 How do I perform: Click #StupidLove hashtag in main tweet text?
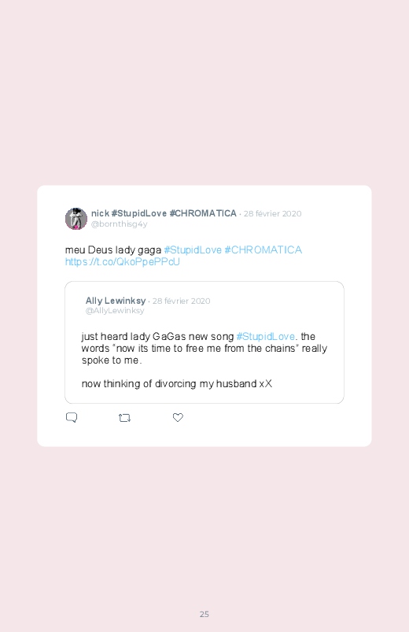[x=193, y=250]
